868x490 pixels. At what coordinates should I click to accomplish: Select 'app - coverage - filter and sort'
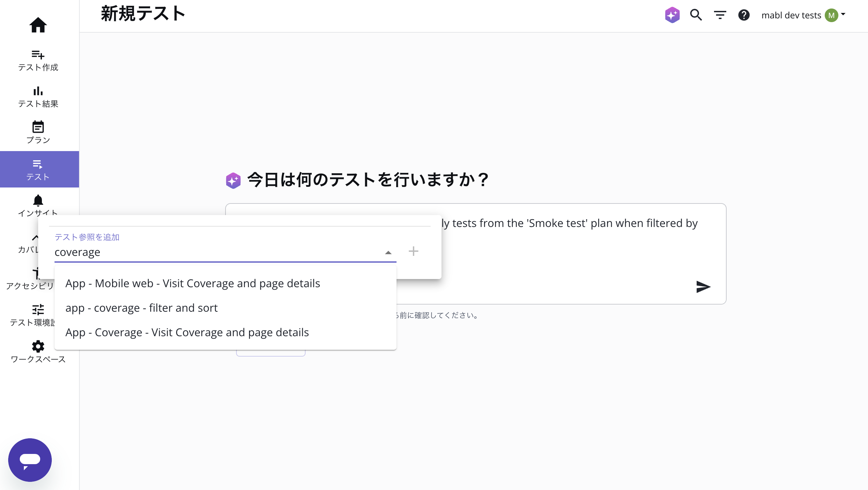[141, 308]
